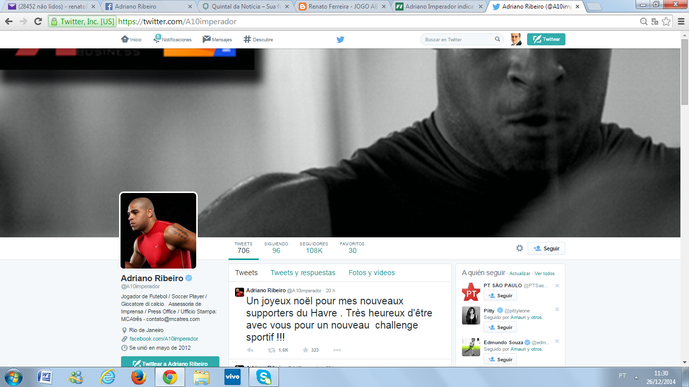Retweet icon showing 1.6K
Image resolution: width=689 pixels, height=387 pixels.
272,350
